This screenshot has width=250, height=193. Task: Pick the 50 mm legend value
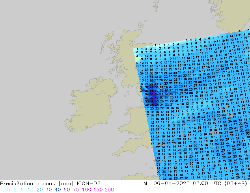point(67,190)
